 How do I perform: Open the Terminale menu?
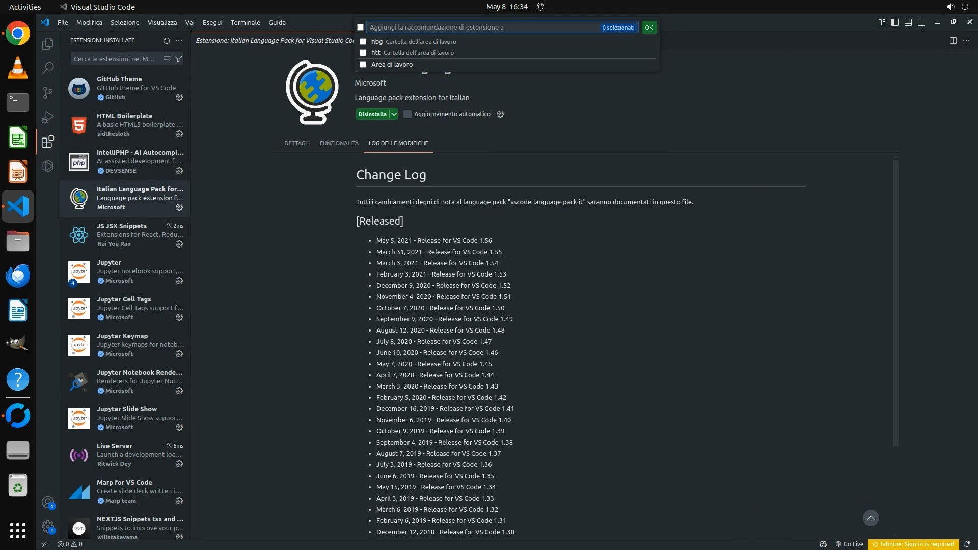pos(245,22)
